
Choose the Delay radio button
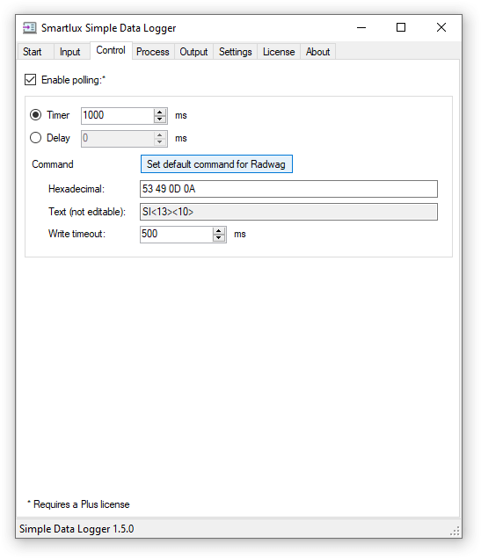click(35, 138)
